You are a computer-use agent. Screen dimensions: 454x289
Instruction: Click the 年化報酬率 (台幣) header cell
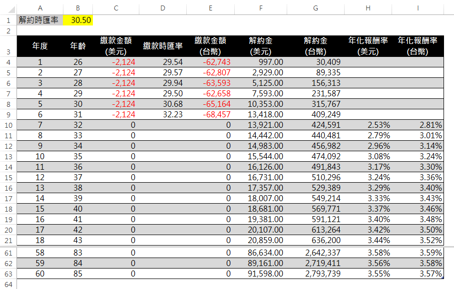coord(418,46)
